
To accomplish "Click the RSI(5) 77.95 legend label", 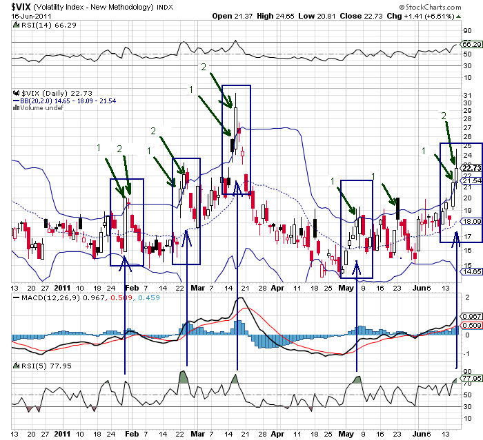I will coord(46,366).
